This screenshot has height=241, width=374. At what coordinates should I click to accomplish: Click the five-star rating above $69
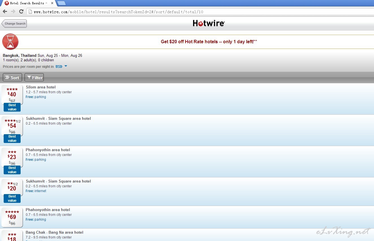(x=12, y=212)
